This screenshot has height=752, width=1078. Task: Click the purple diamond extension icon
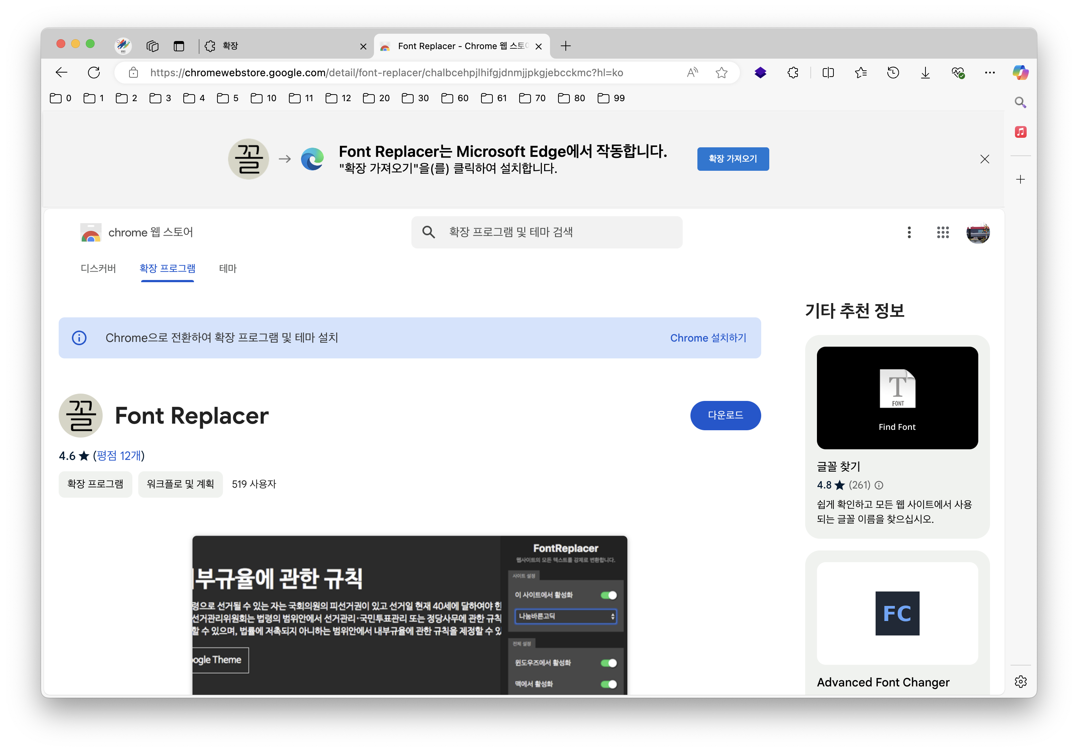pyautogui.click(x=760, y=72)
